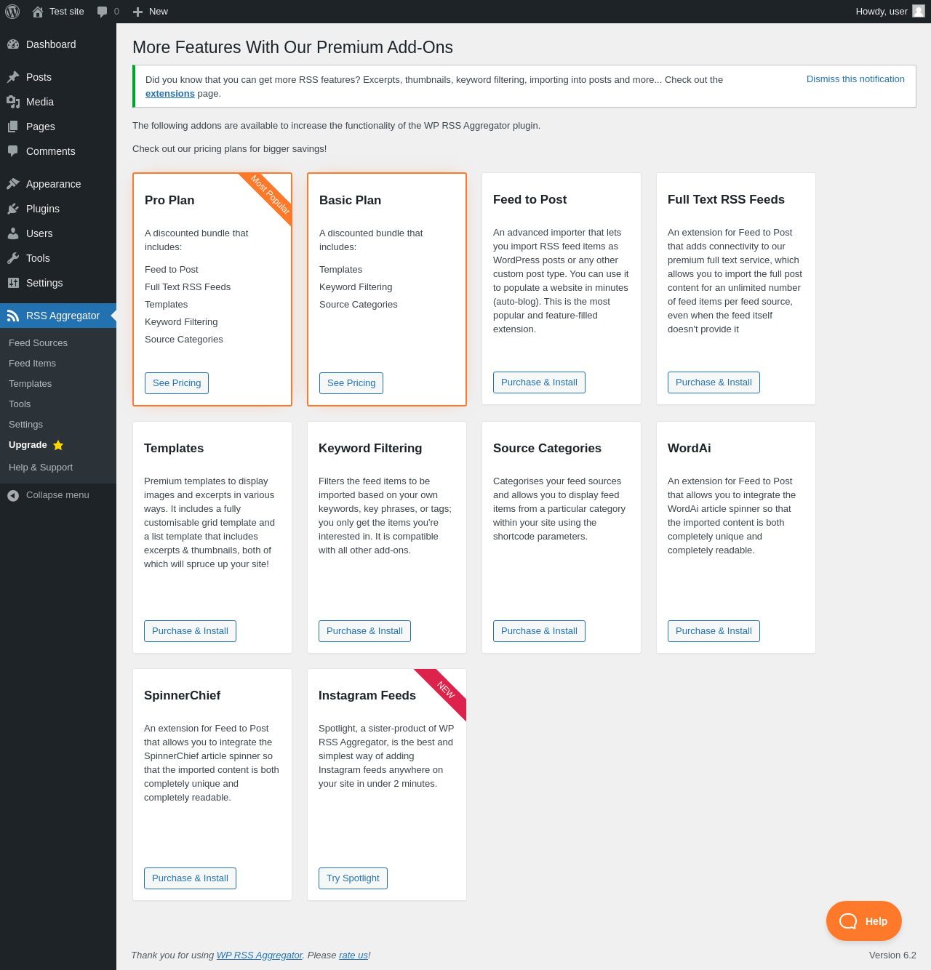This screenshot has height=970, width=931.
Task: Click the Pages document icon
Action: pyautogui.click(x=13, y=127)
